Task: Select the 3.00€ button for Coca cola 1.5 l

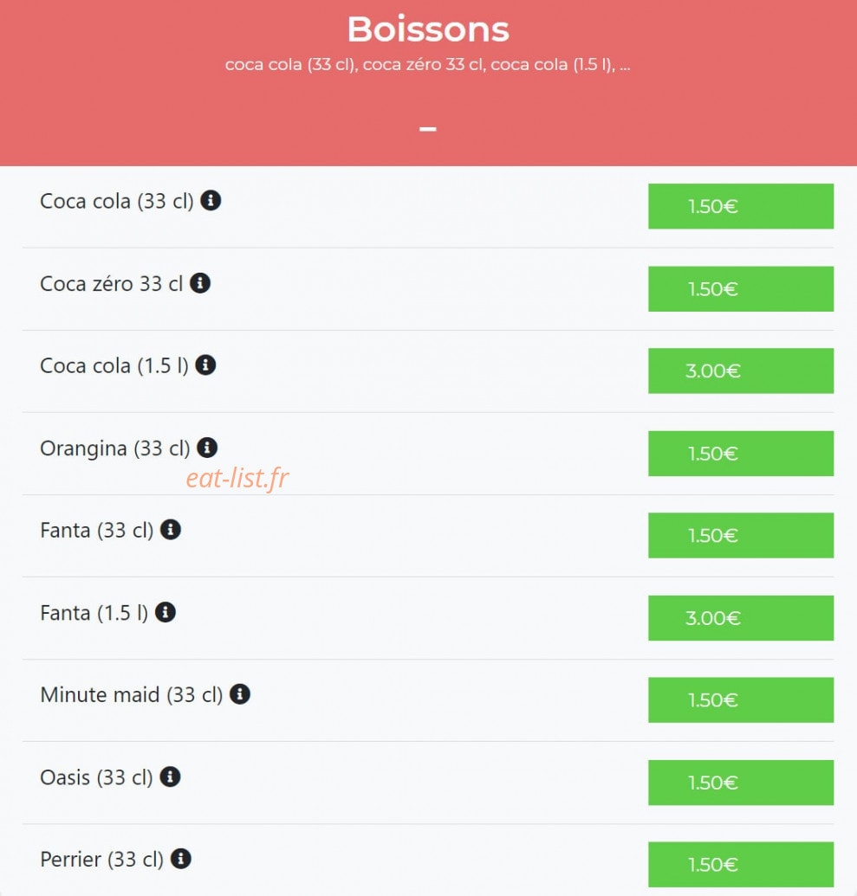Action: tap(741, 371)
